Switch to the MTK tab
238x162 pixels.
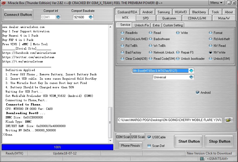click(125, 18)
